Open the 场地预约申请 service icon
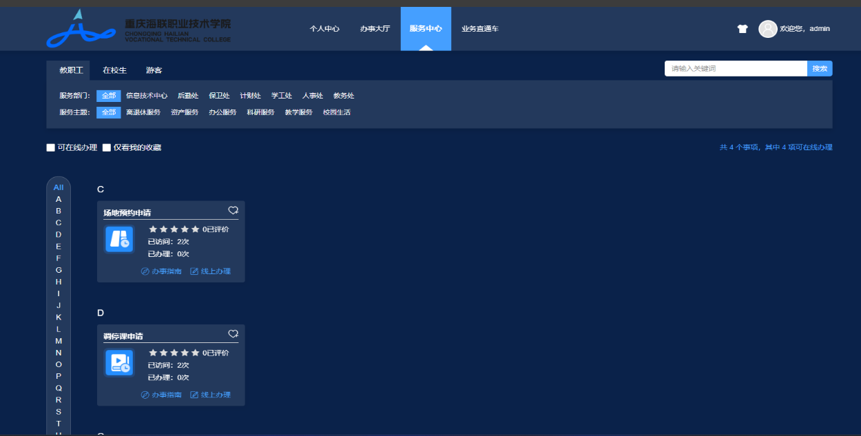861x436 pixels. (x=119, y=240)
